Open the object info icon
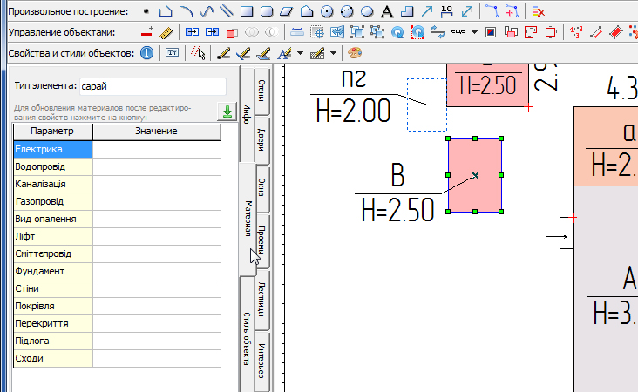The height and width of the screenshot is (392, 638). pyautogui.click(x=147, y=53)
